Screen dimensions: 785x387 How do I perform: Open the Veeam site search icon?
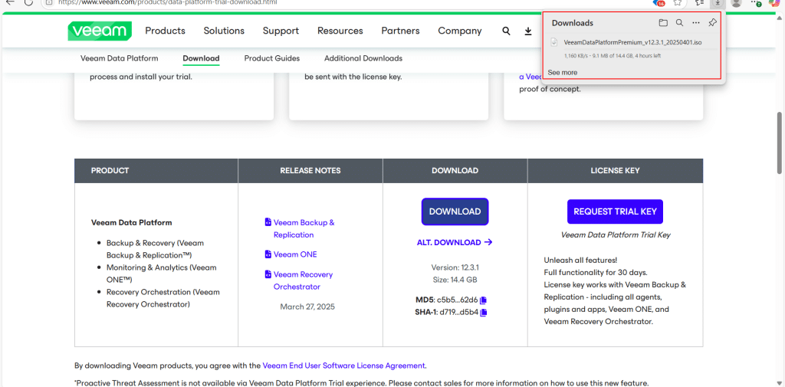click(x=506, y=31)
